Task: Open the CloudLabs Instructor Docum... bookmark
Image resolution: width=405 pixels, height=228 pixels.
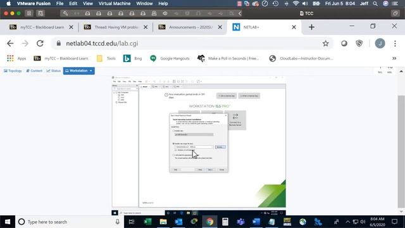Action: (x=301, y=58)
